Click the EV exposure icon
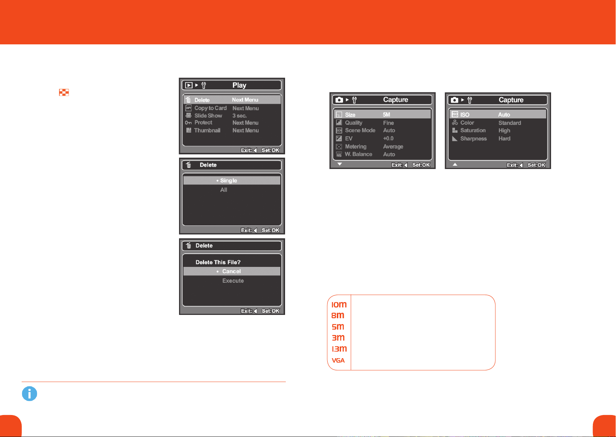 tap(339, 139)
